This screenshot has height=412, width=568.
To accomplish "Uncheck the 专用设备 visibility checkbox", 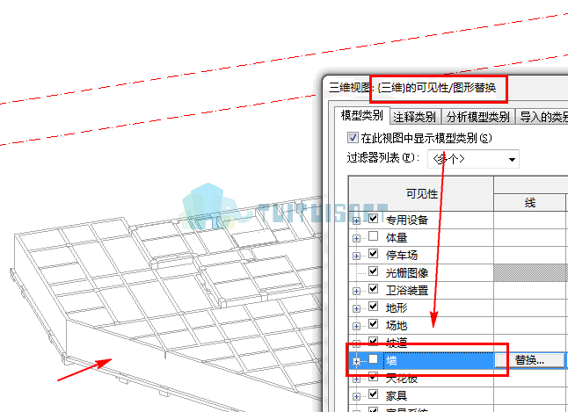I will coord(373,219).
